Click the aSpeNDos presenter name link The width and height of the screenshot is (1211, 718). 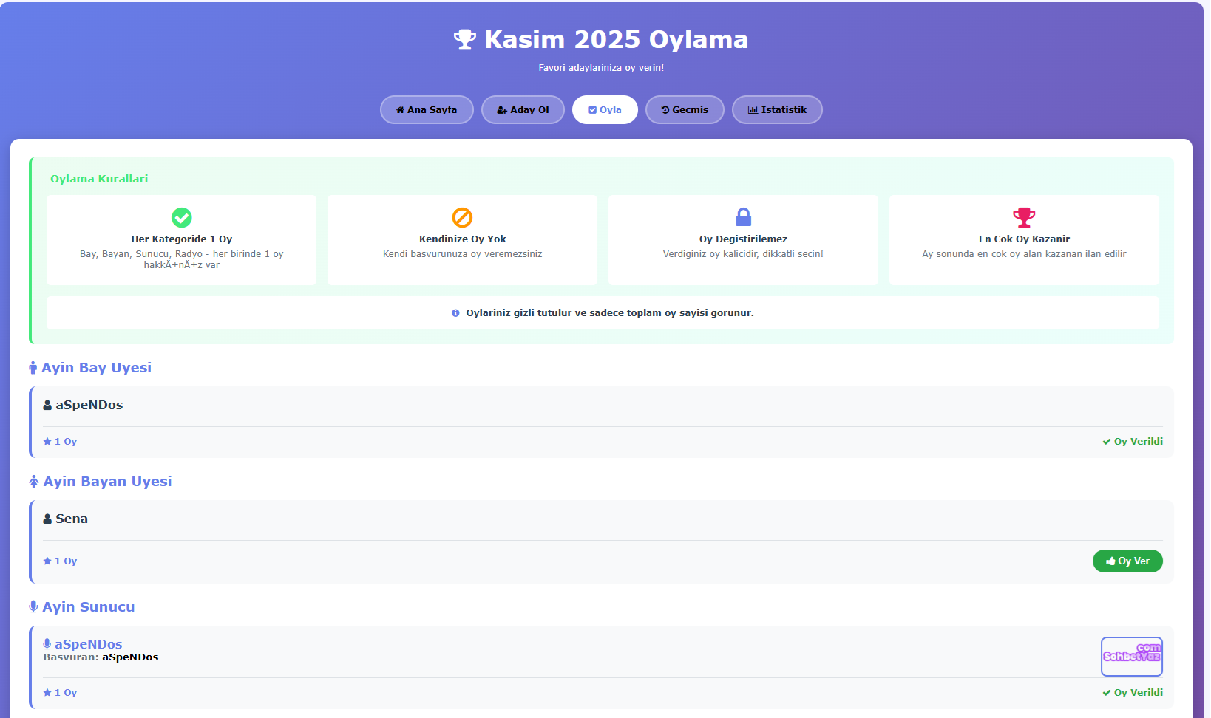click(88, 644)
